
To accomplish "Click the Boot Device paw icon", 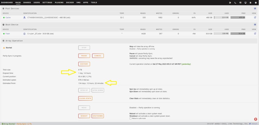I will [3, 25].
